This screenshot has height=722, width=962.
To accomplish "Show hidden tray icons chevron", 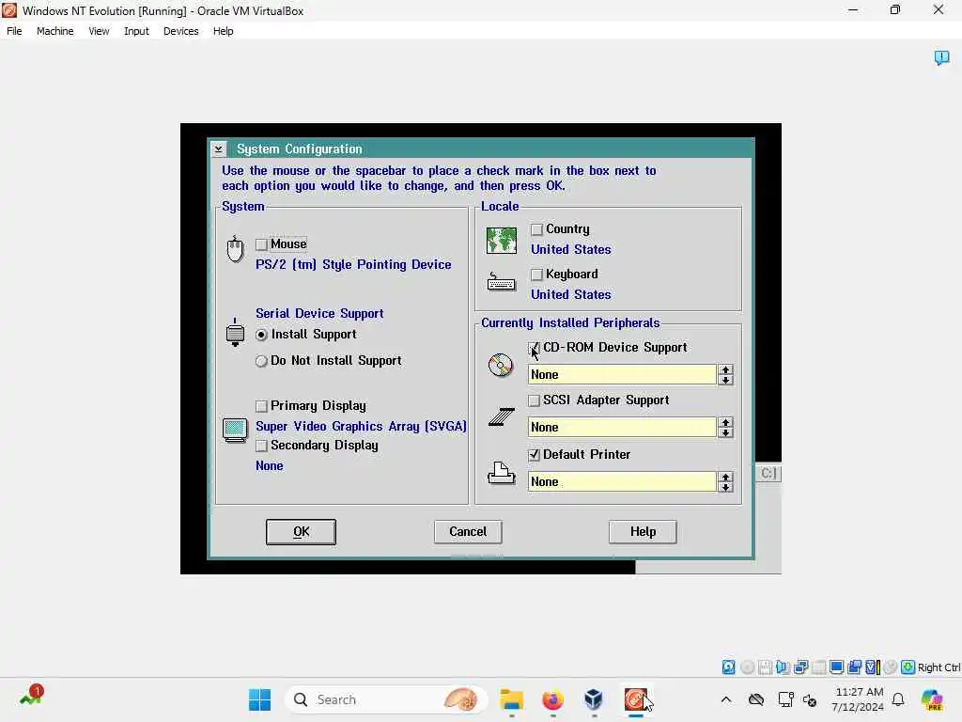I will pos(726,699).
